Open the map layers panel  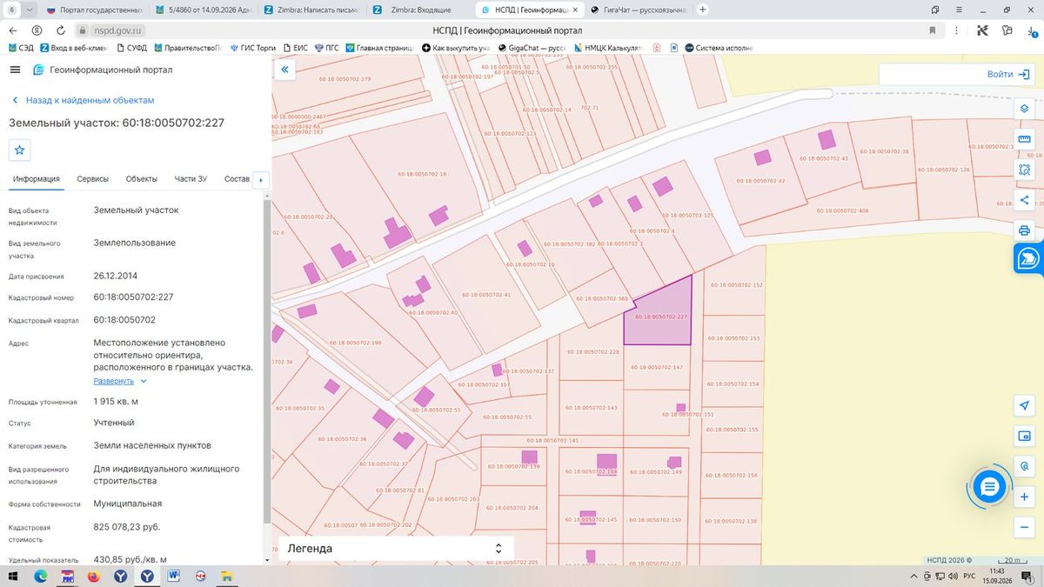pos(1024,109)
